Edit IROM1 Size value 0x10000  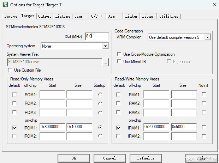tap(79, 127)
